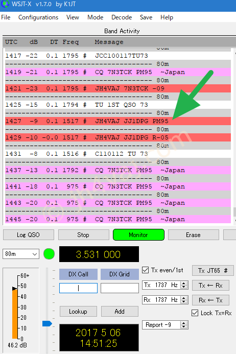
Task: Select the 1419 CQ 7N3TCK PM95 row
Action: [x=118, y=72]
